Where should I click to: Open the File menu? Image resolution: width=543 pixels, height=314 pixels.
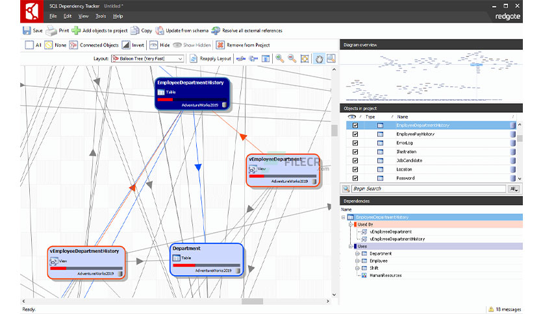[53, 16]
